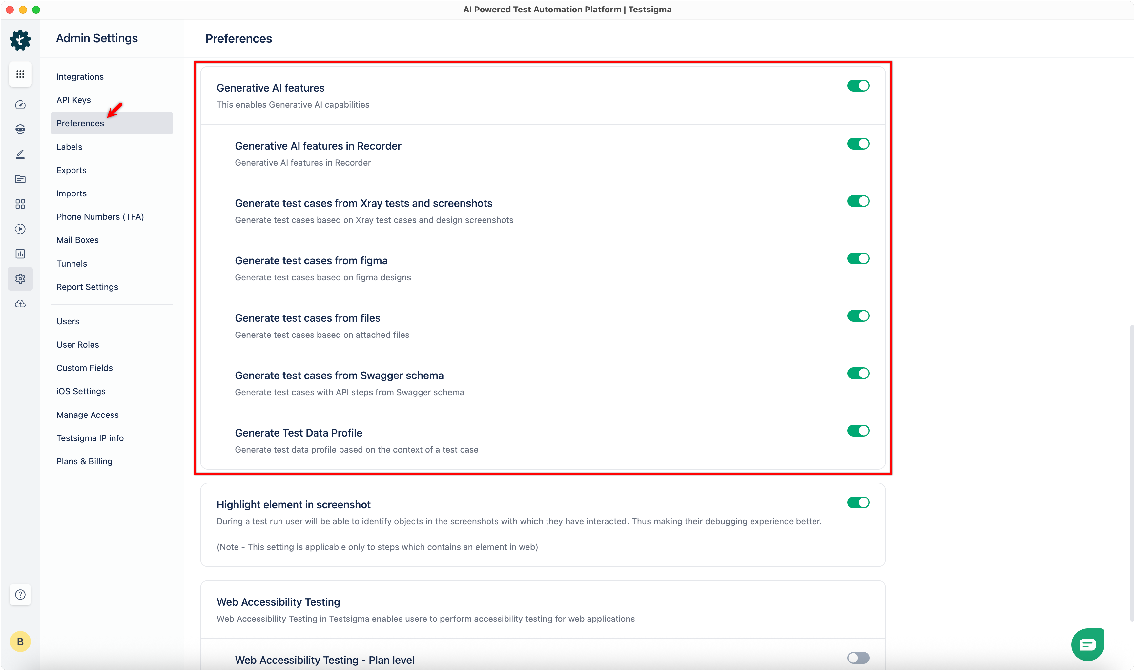Viewport: 1135px width, 671px height.
Task: Open the AI copilot robot icon
Action: point(20,129)
